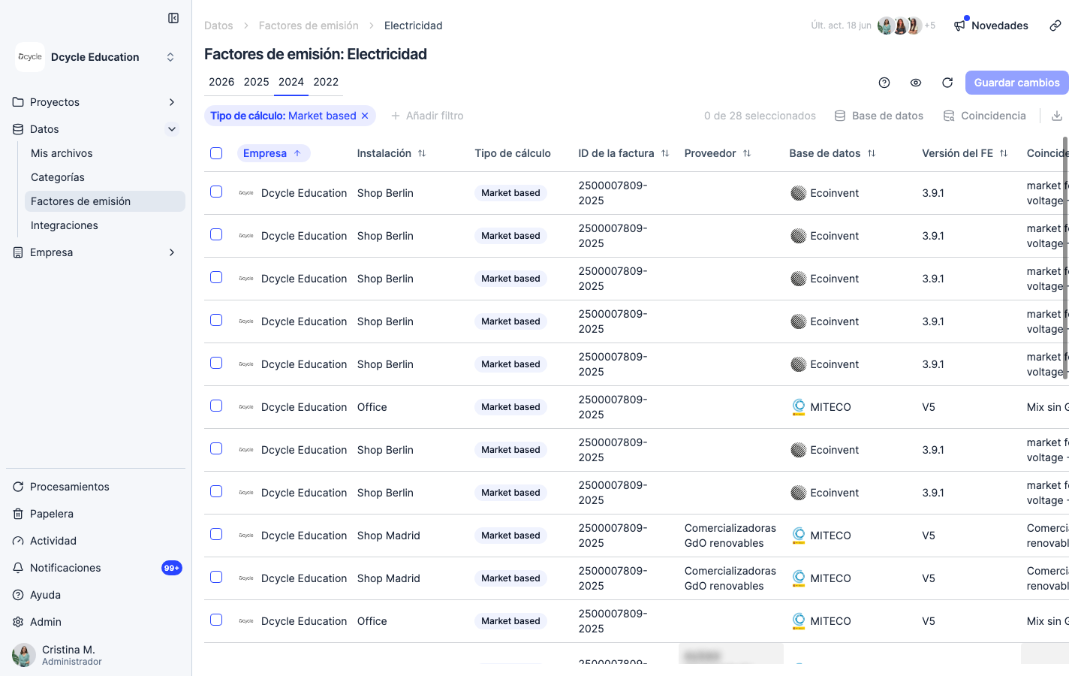The height and width of the screenshot is (676, 1081).
Task: Open Cristina M. user profile avatar
Action: pyautogui.click(x=24, y=655)
